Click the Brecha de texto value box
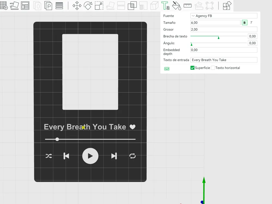The image size is (272, 204). (x=252, y=36)
